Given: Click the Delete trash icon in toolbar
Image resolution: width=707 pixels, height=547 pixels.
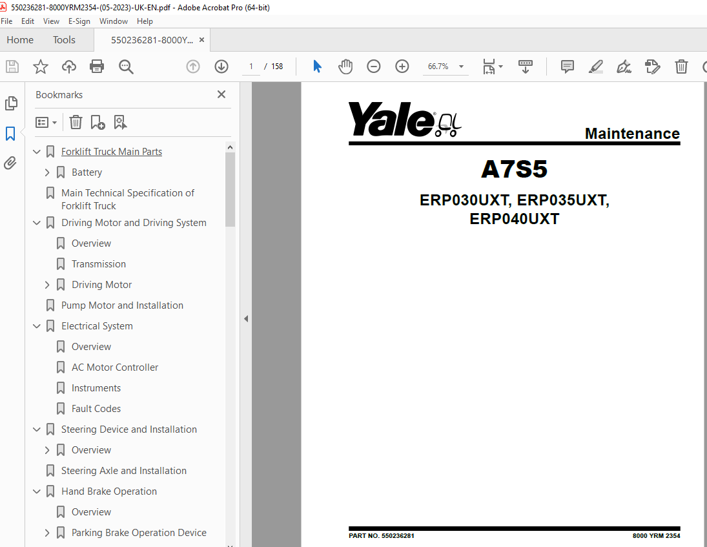Looking at the screenshot, I should coord(681,67).
